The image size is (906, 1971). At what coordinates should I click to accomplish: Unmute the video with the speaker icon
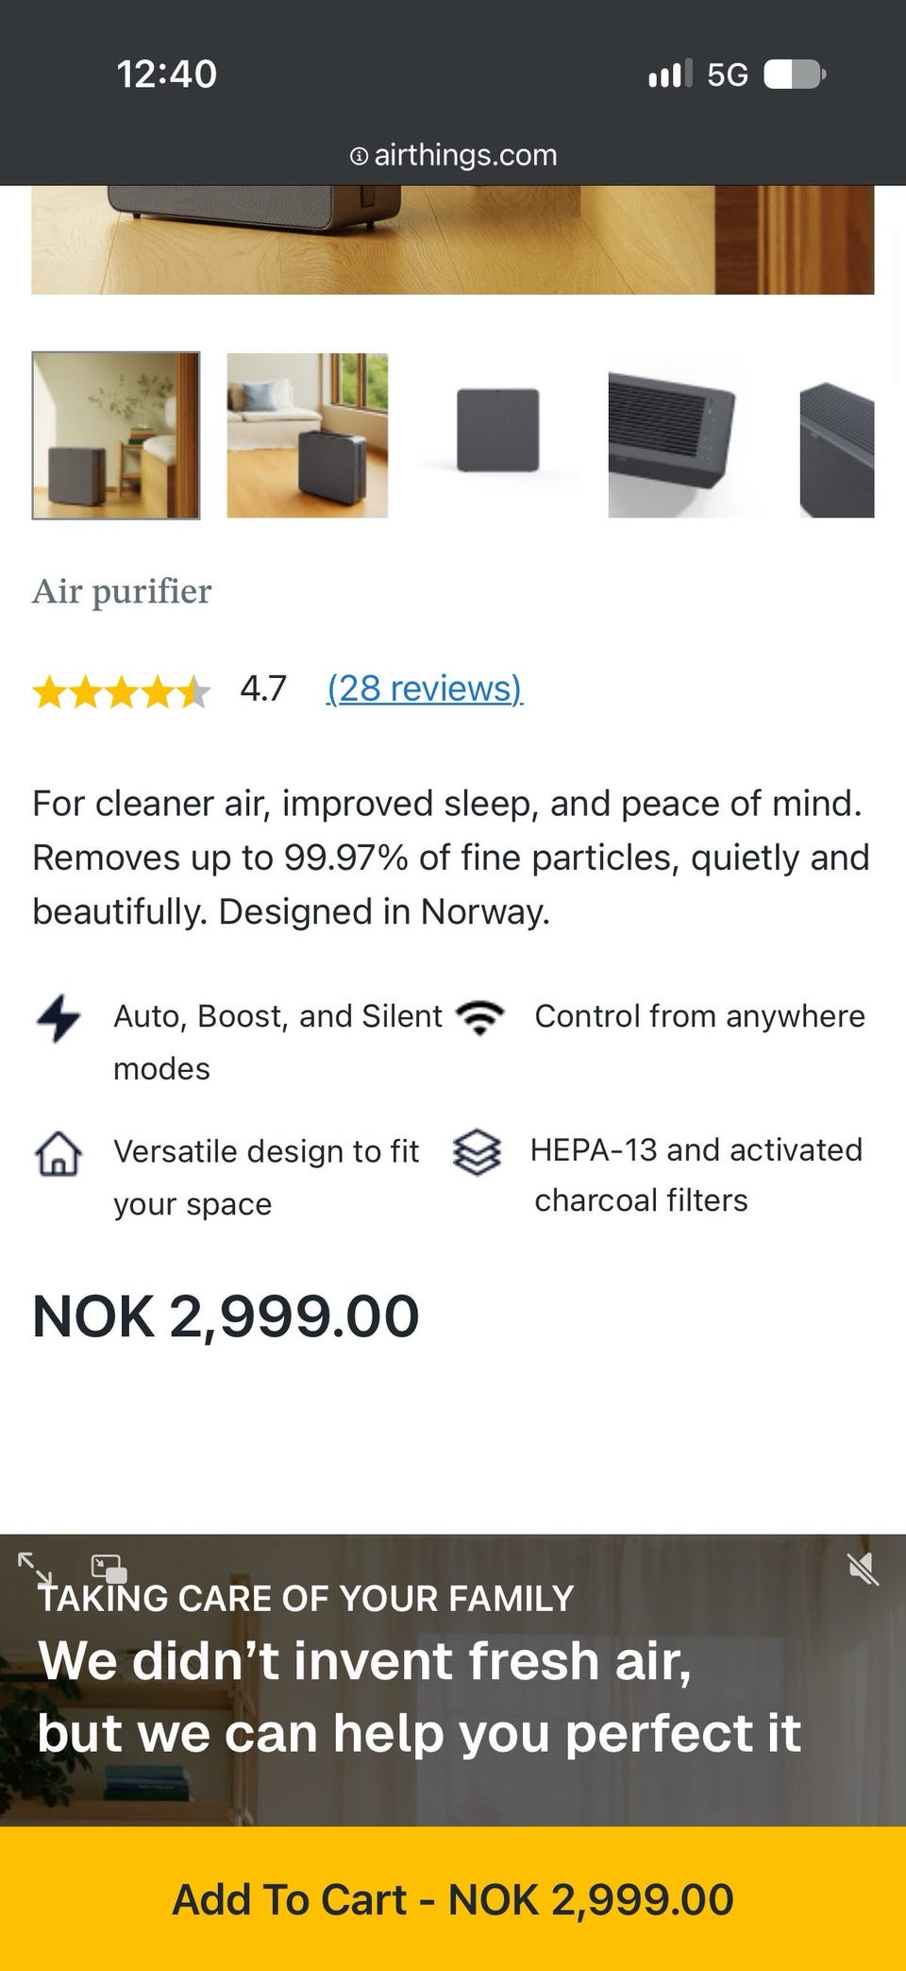click(863, 1570)
